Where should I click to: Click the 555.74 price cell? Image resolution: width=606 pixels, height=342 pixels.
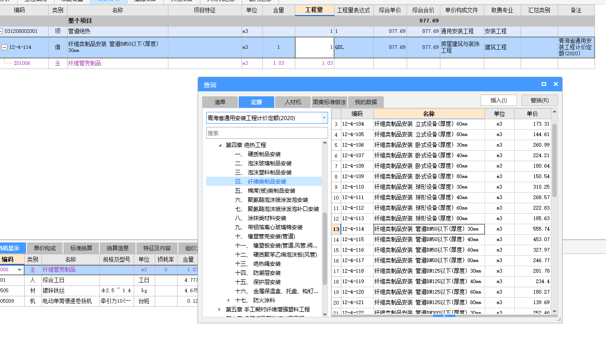point(532,229)
